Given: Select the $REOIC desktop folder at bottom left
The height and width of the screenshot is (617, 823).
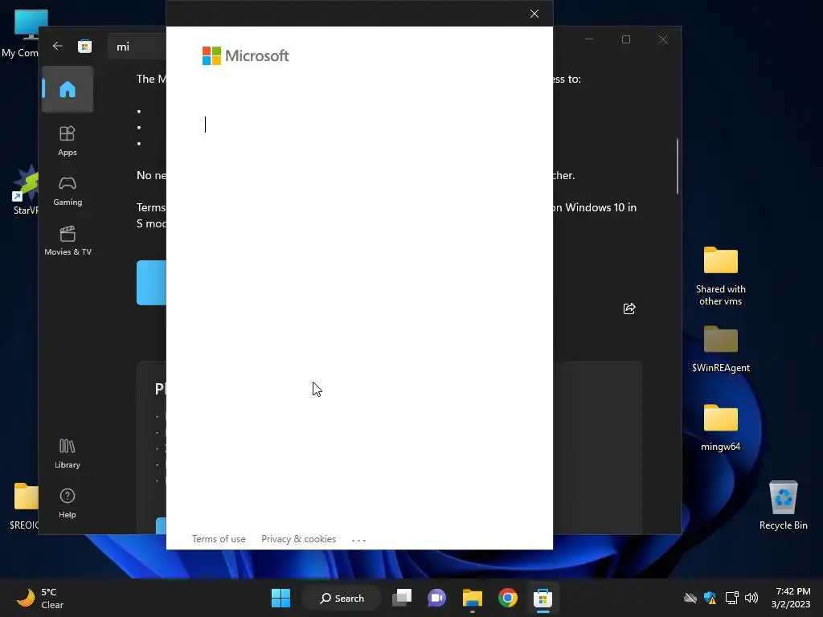Looking at the screenshot, I should [25, 506].
